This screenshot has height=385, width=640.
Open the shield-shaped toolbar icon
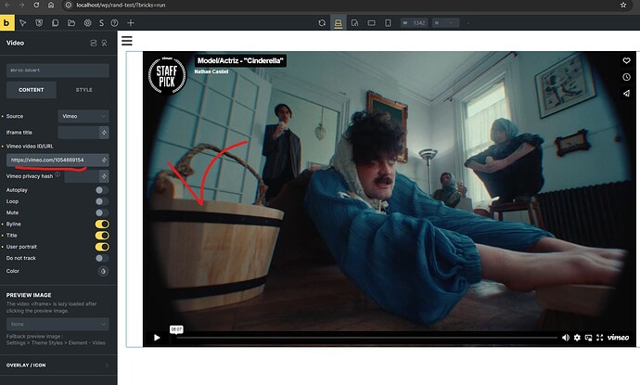tap(39, 23)
